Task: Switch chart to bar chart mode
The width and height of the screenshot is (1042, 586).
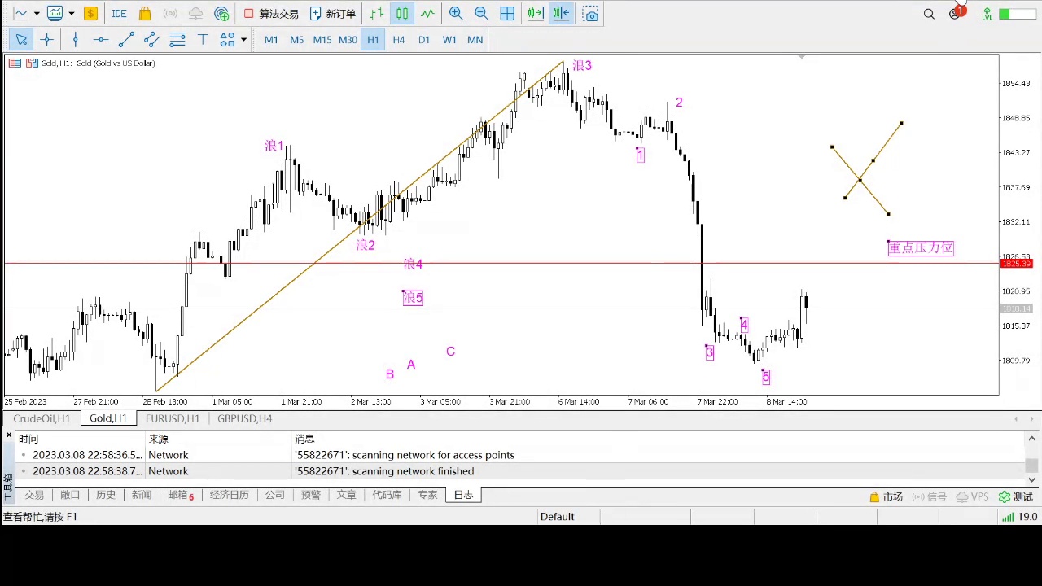Action: (x=376, y=13)
